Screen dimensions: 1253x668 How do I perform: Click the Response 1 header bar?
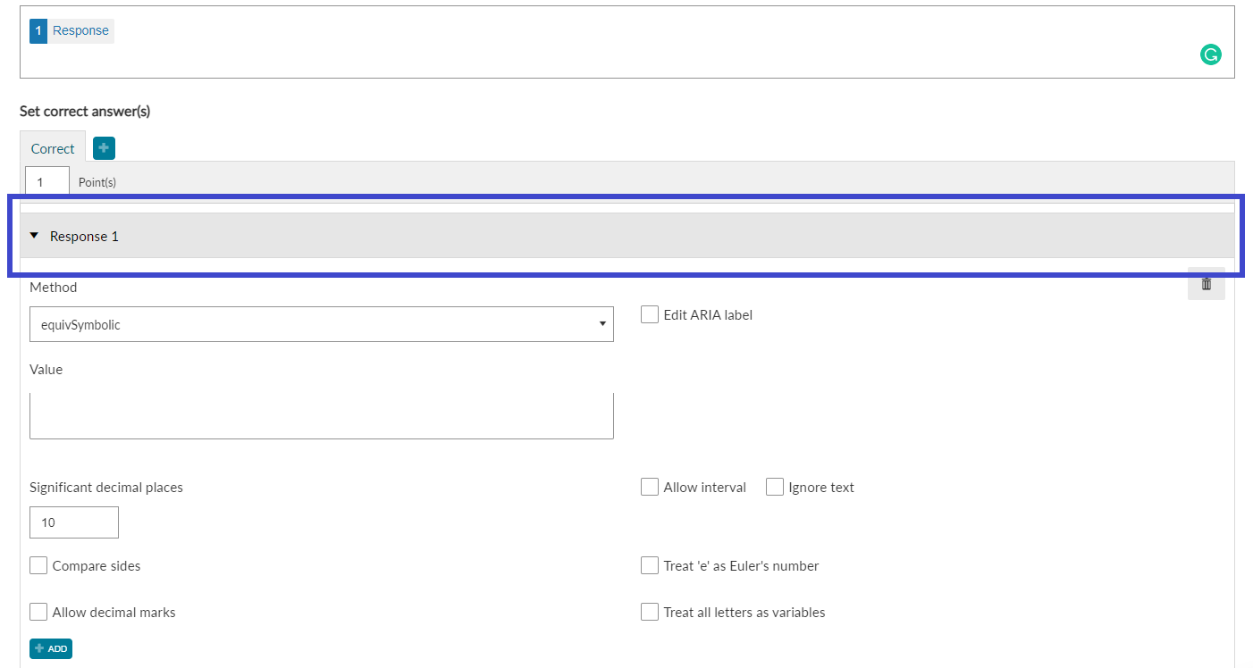627,236
